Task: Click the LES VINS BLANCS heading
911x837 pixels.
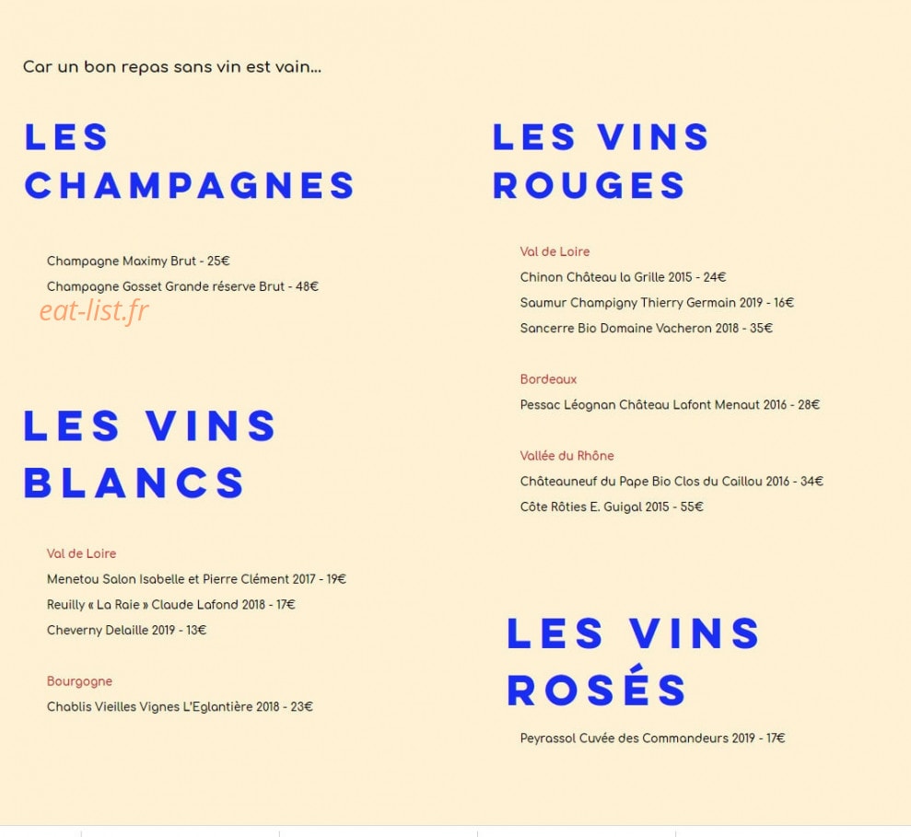Action: (150, 454)
